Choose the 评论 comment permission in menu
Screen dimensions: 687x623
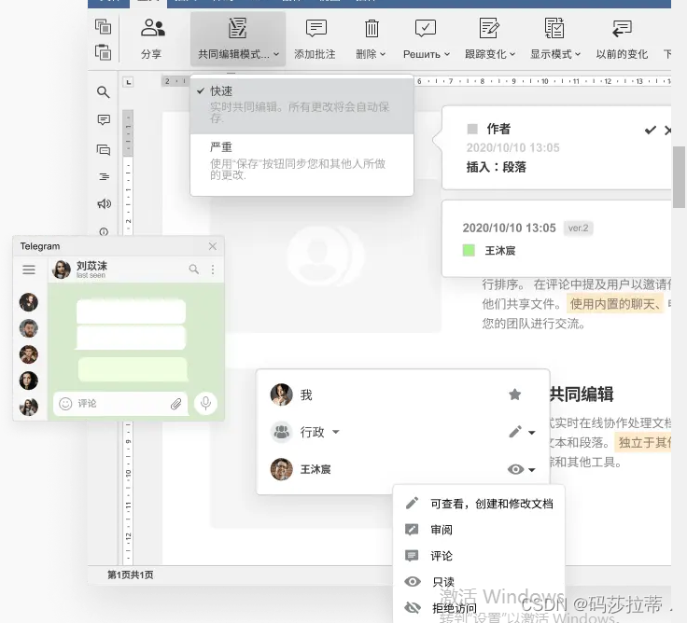[x=479, y=556]
